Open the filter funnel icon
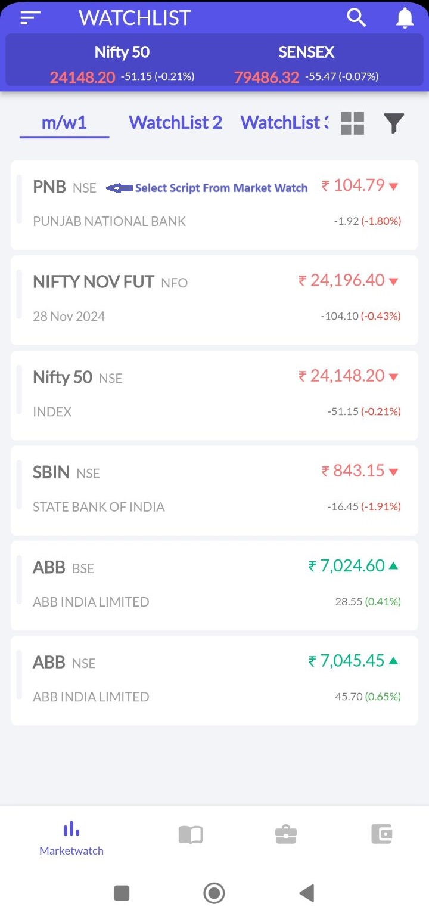This screenshot has height=919, width=429. [x=394, y=123]
